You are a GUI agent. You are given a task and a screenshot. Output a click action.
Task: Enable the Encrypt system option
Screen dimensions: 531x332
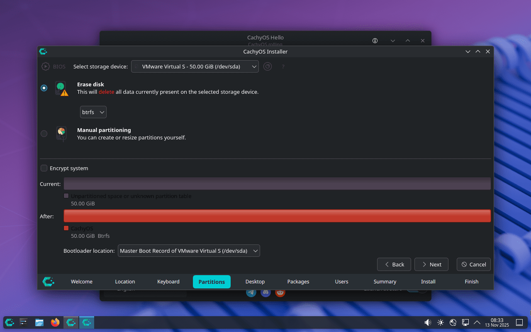pos(44,168)
